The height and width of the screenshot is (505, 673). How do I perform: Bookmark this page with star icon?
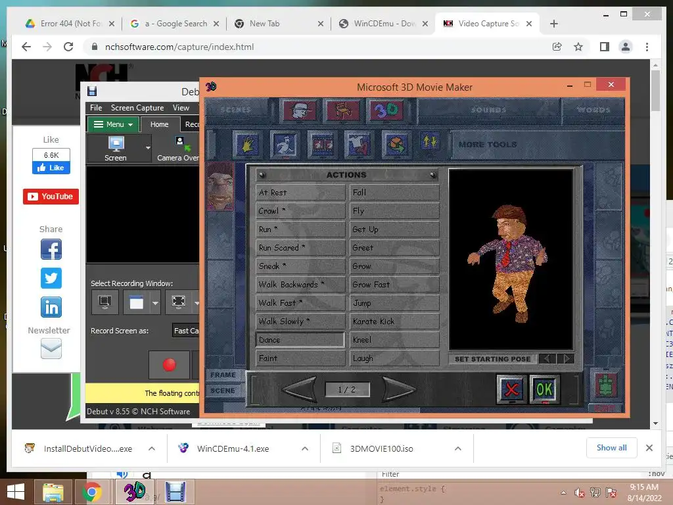[x=578, y=47]
